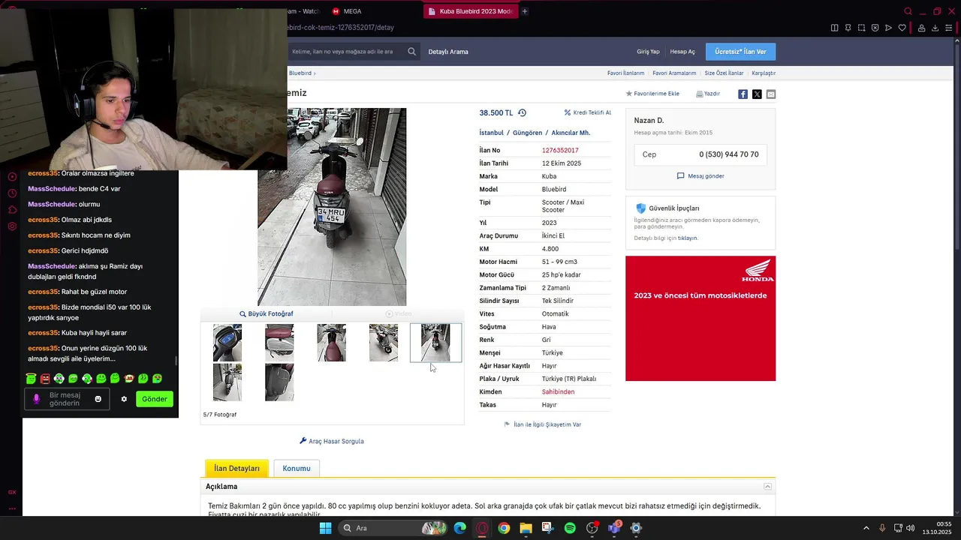This screenshot has width=961, height=540.
Task: Open the browser downloads icon
Action: pos(935,28)
